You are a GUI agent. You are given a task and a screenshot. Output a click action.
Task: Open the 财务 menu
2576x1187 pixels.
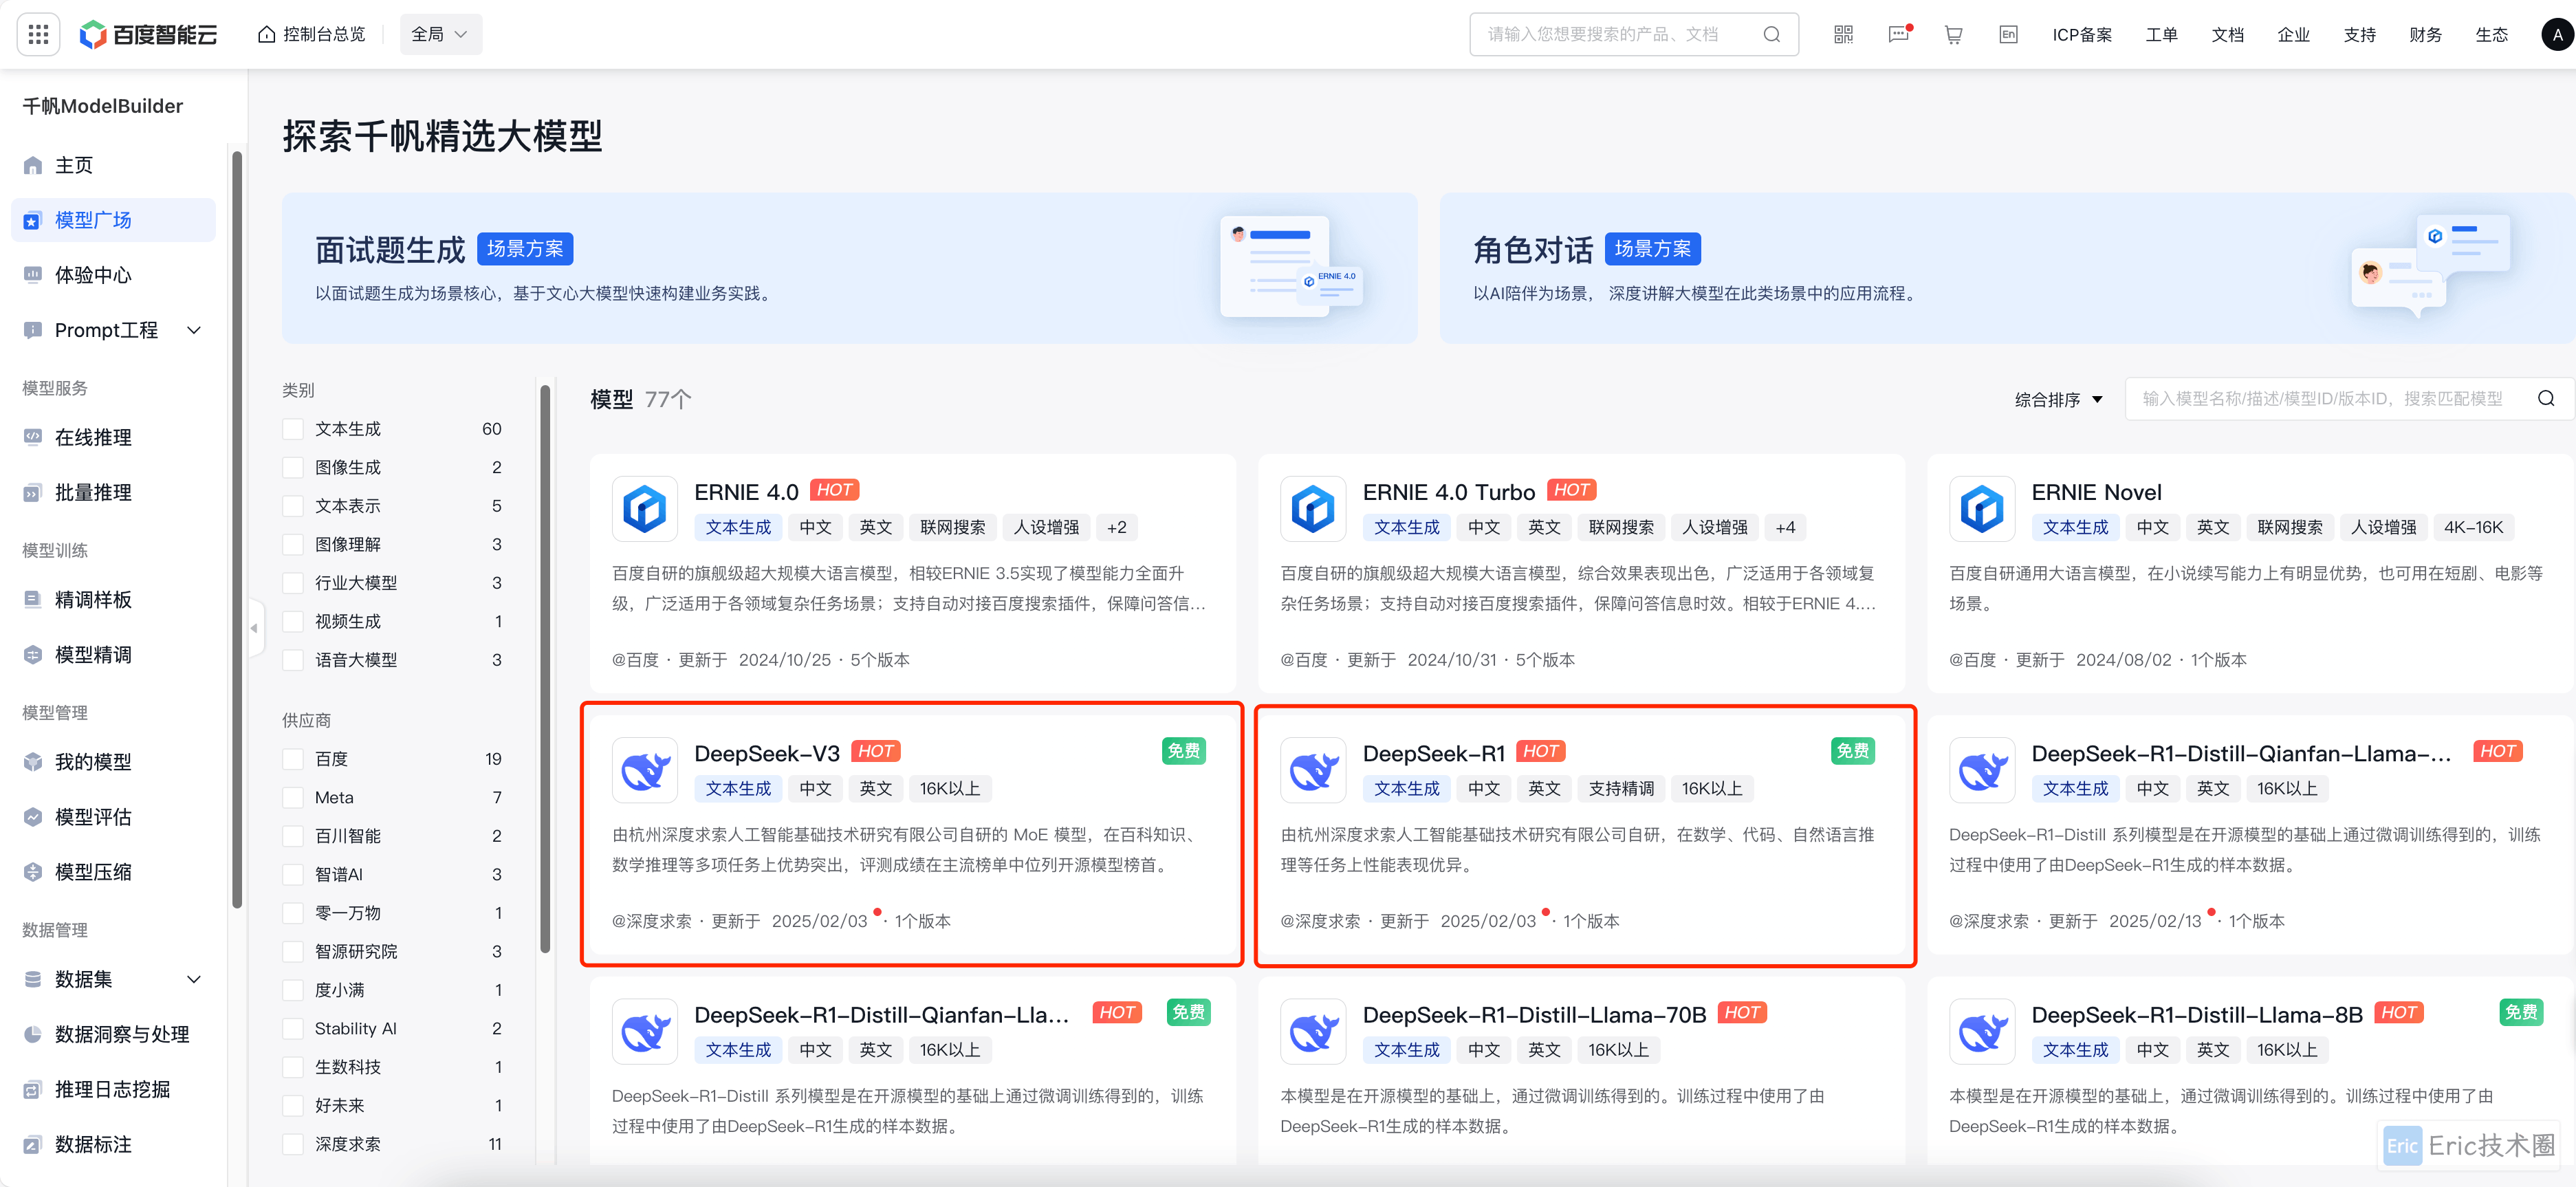point(2425,35)
